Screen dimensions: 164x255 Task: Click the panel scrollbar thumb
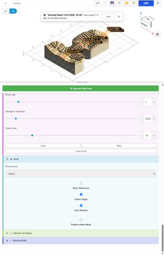tap(162, 238)
